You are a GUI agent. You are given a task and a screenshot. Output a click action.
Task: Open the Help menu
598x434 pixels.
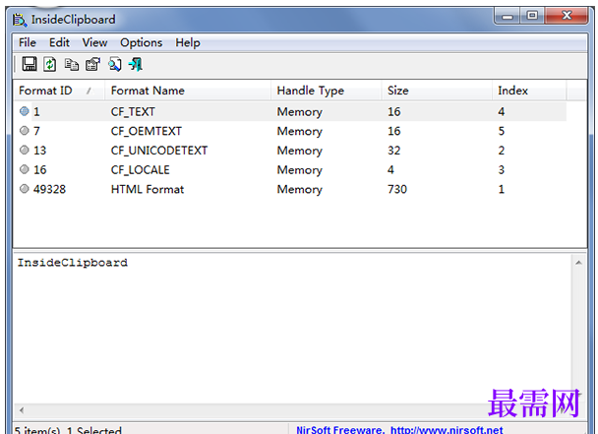coord(188,42)
